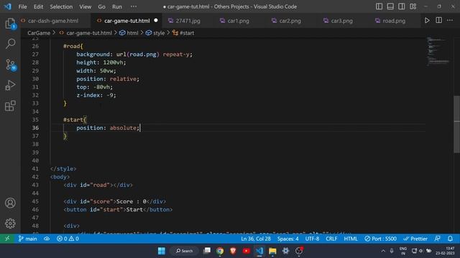The height and width of the screenshot is (258, 460).
Task: Switch to the car3.png tab
Action: (x=342, y=21)
